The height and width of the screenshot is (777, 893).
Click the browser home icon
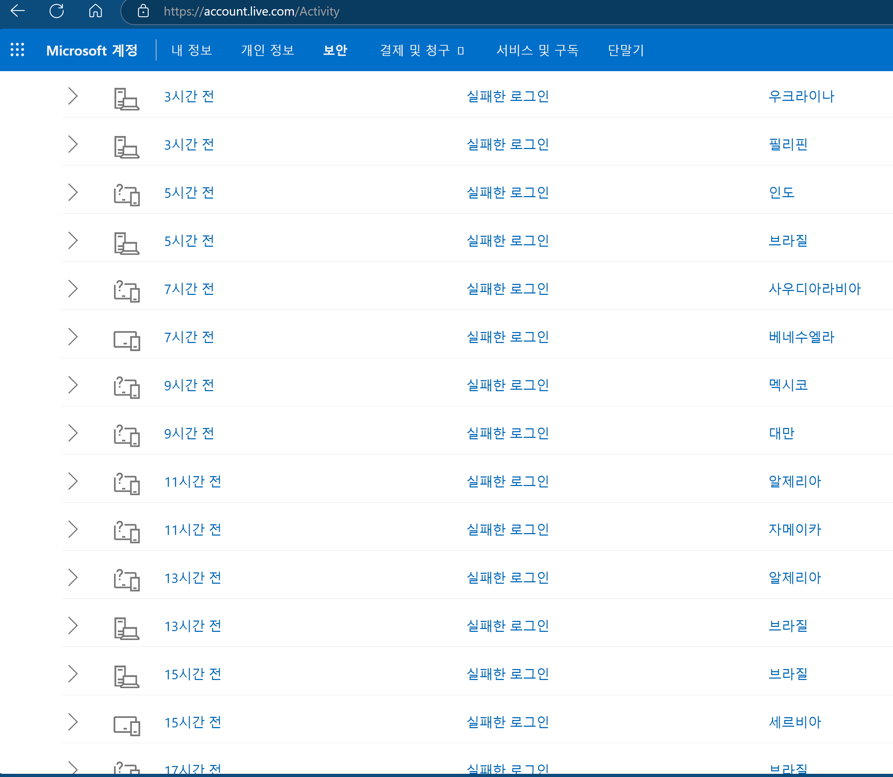95,10
